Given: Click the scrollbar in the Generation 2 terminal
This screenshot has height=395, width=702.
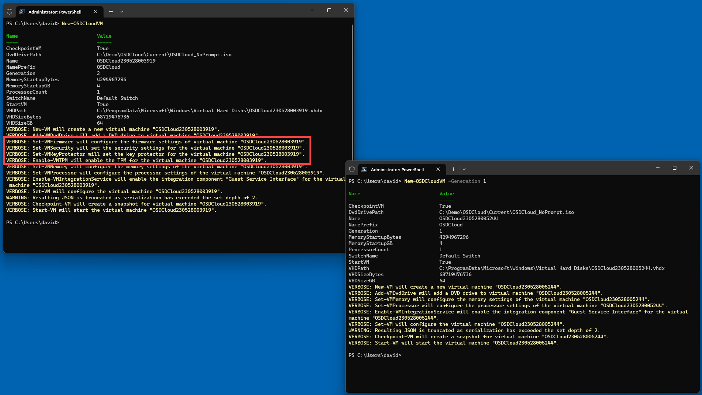Looking at the screenshot, I should (x=352, y=91).
